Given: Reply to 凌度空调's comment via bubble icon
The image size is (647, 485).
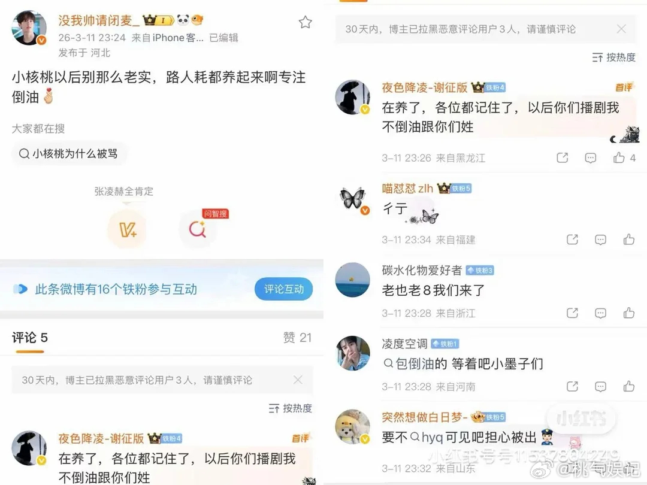Looking at the screenshot, I should click(x=600, y=386).
